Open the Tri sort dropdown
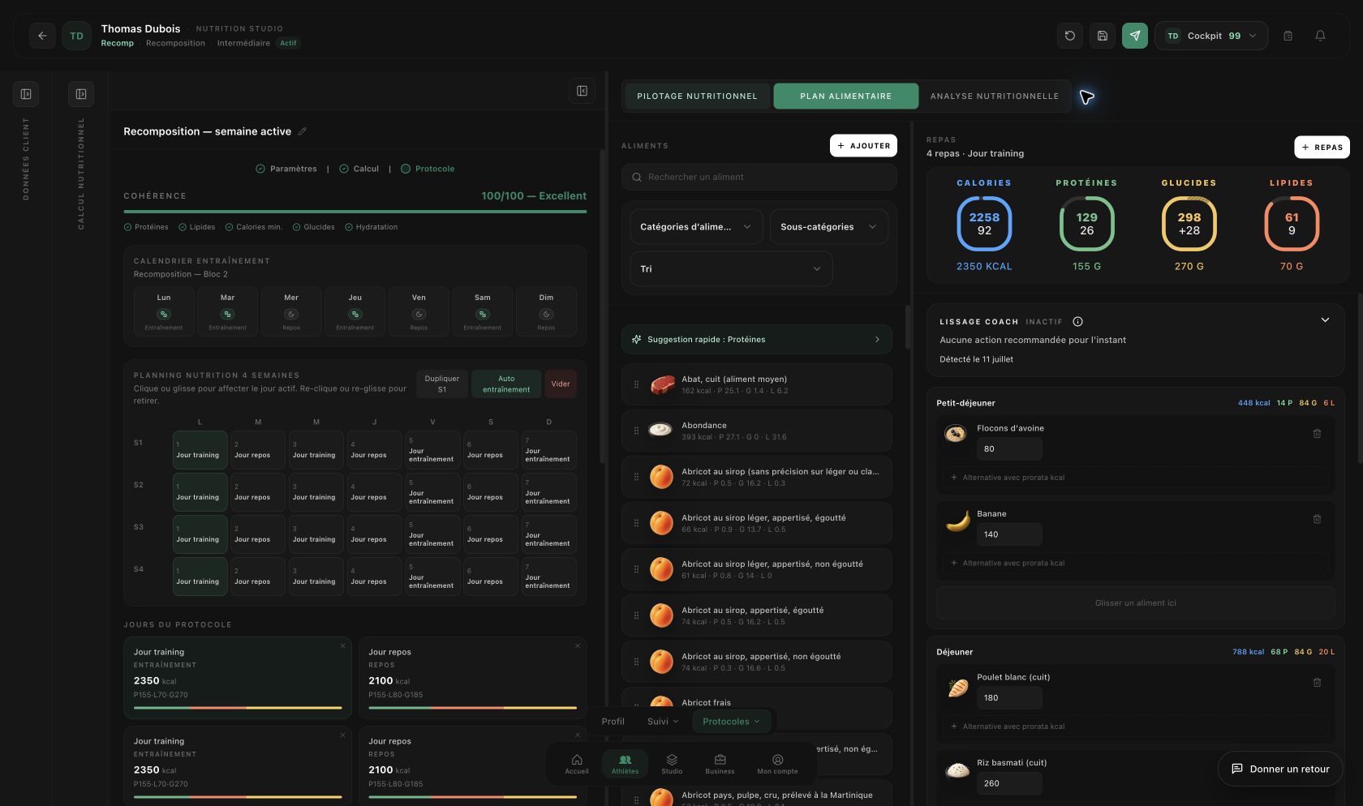 731,269
